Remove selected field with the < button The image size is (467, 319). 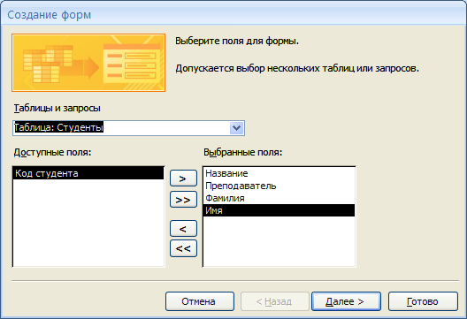tap(183, 229)
